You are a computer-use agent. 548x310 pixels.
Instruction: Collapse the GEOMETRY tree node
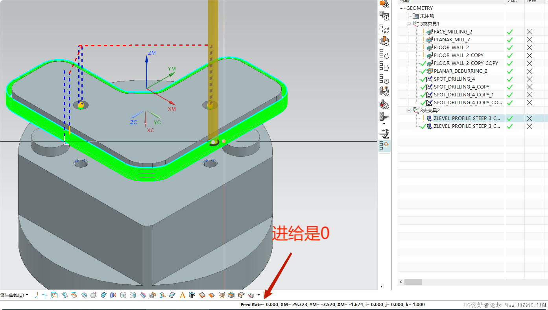click(x=402, y=8)
